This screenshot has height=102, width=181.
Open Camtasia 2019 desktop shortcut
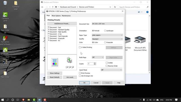tap(5, 17)
